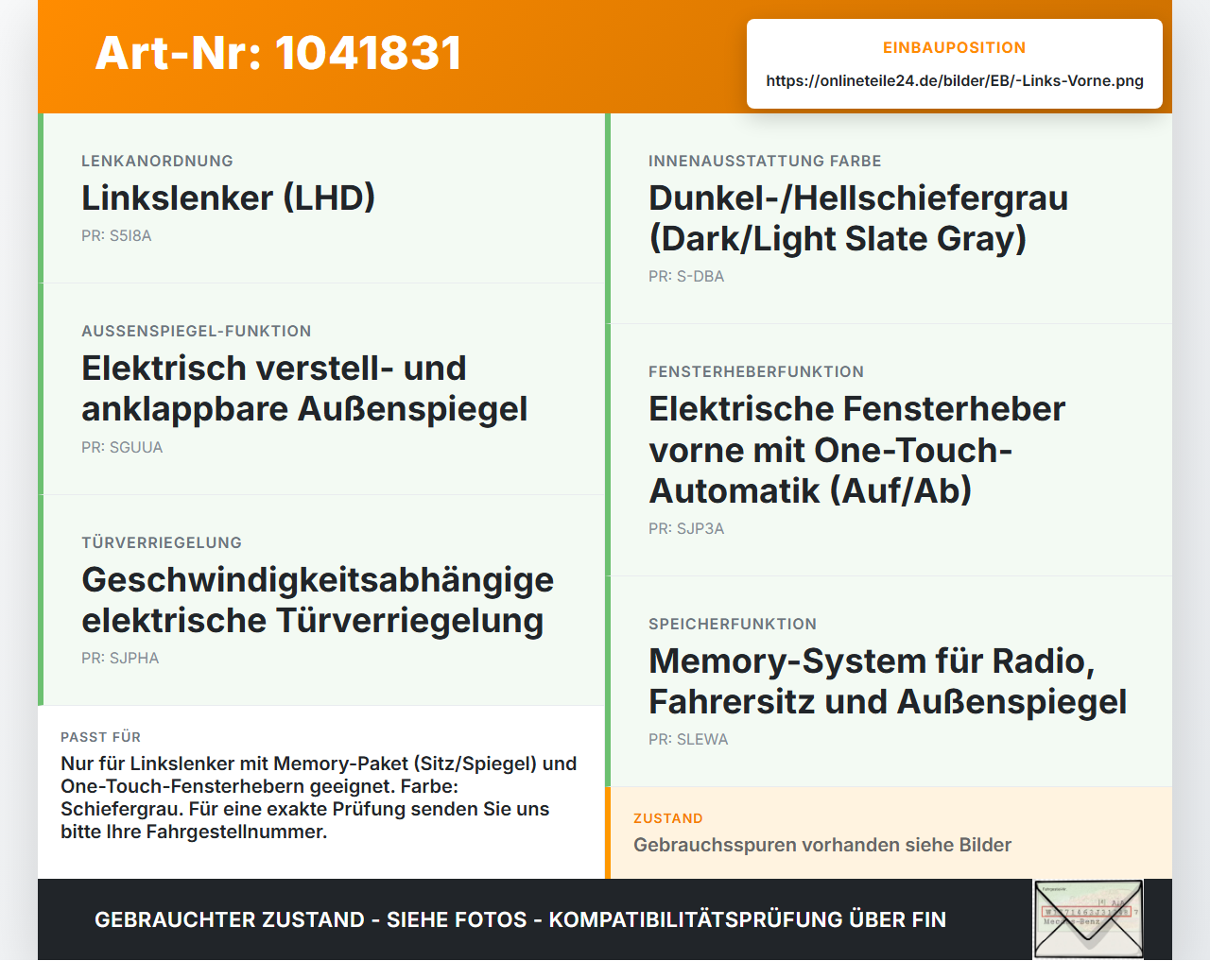Click the INNENAUSSTATTUNG FARBE label

(765, 161)
